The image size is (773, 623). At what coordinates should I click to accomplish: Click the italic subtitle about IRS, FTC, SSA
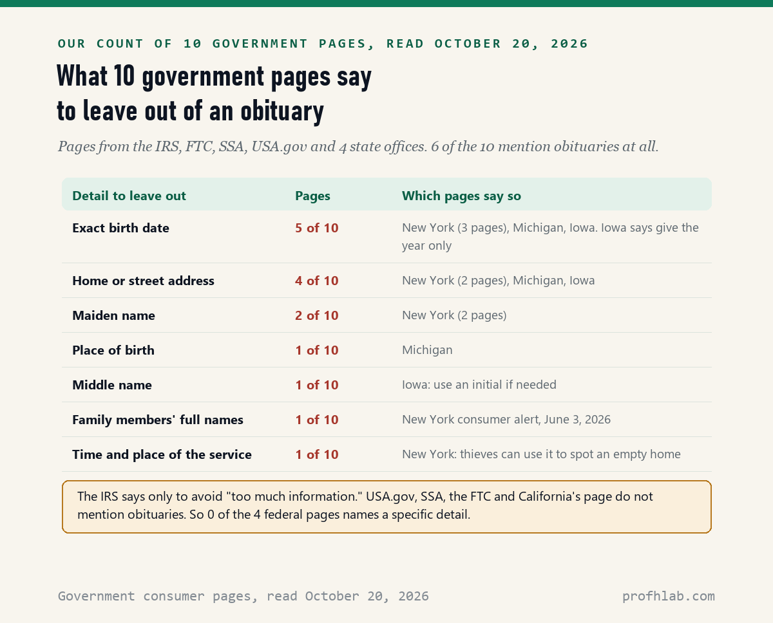358,146
